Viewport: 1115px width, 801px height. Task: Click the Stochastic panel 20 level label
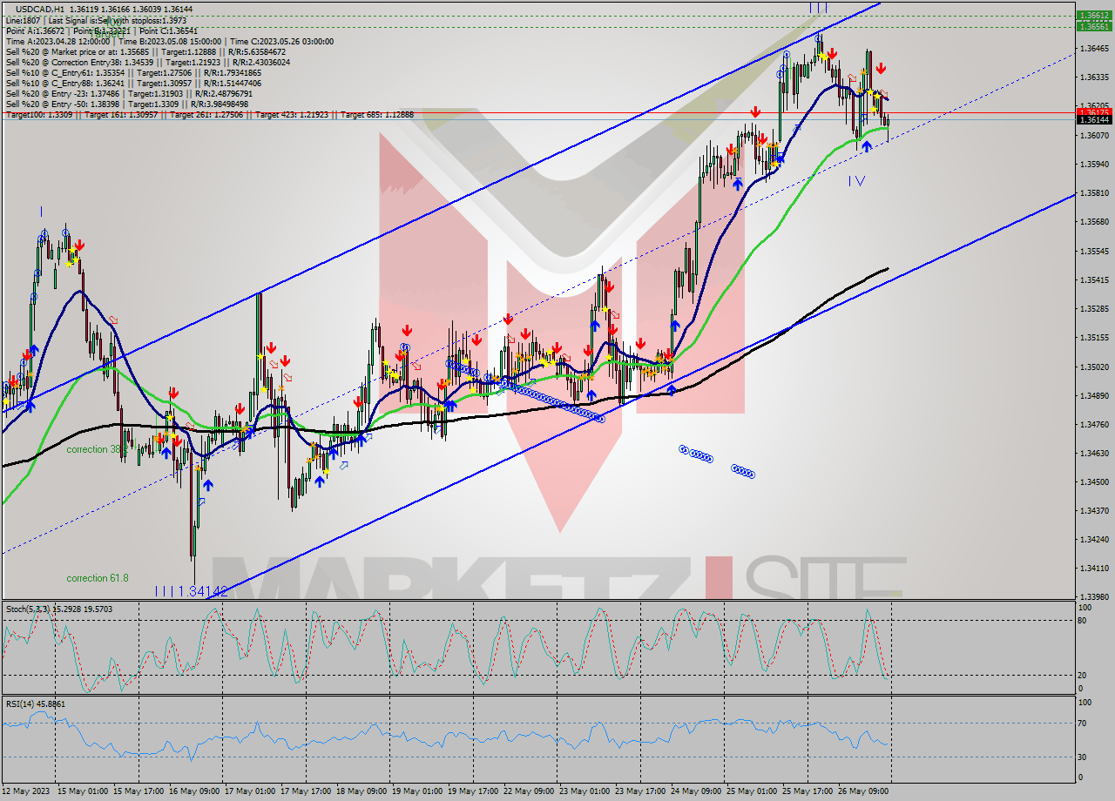[1083, 675]
